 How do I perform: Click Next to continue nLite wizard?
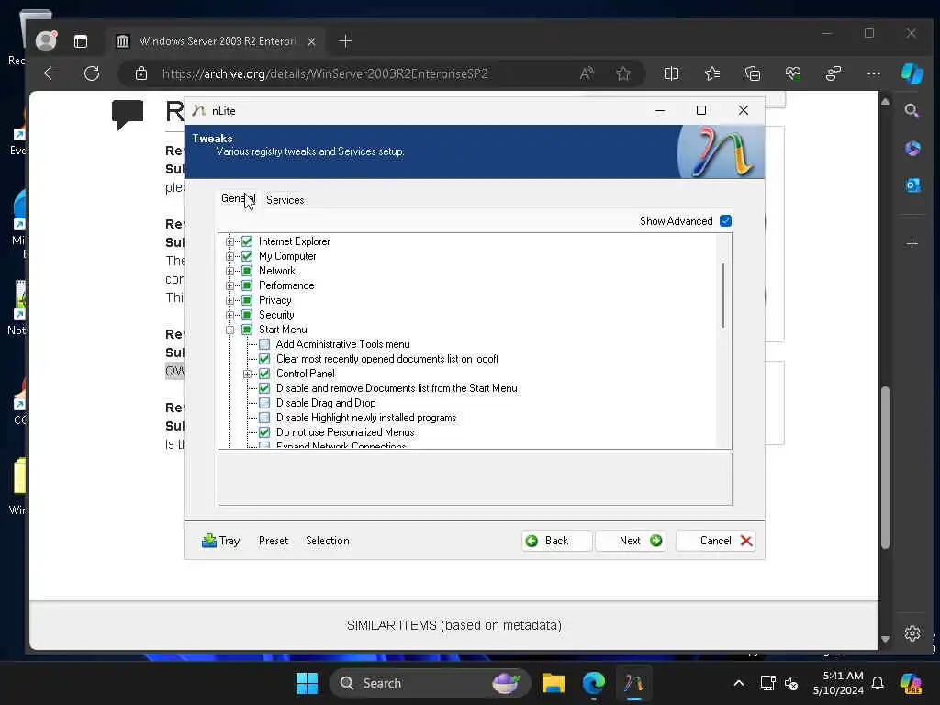[x=630, y=540]
